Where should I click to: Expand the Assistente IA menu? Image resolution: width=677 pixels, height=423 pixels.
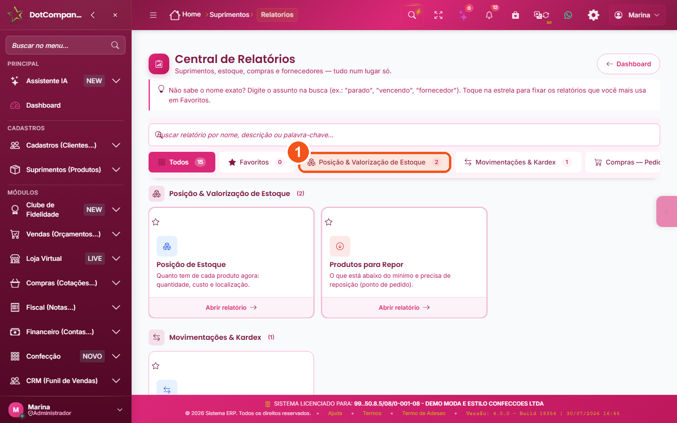point(116,81)
